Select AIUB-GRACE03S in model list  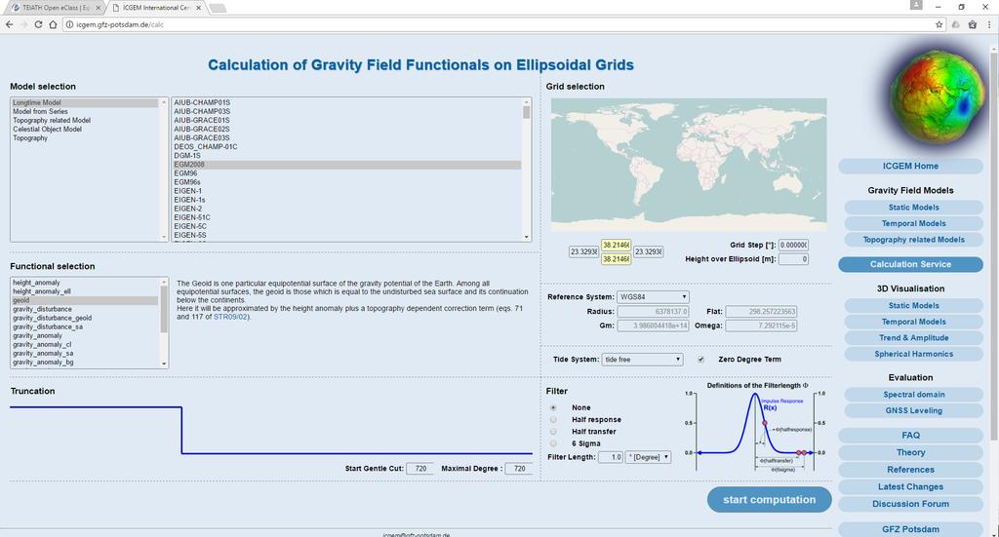pyautogui.click(x=347, y=137)
